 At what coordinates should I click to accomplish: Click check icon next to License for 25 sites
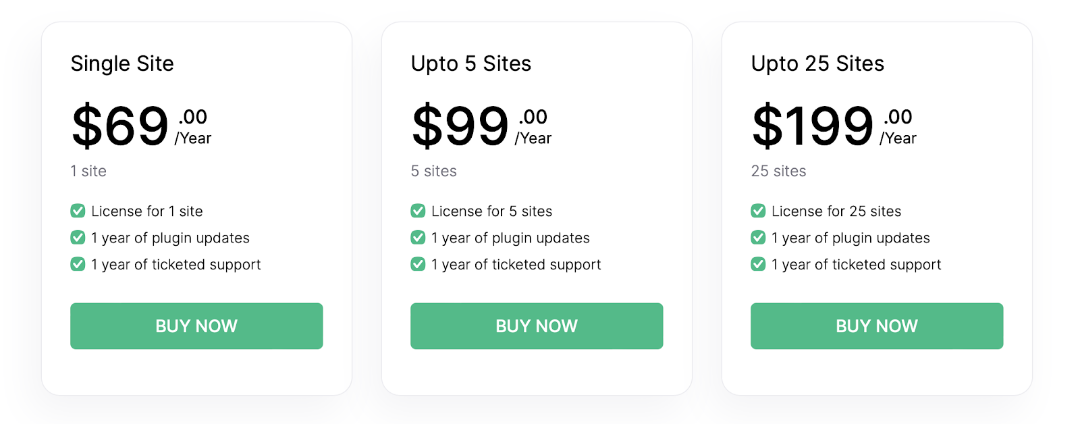click(758, 211)
